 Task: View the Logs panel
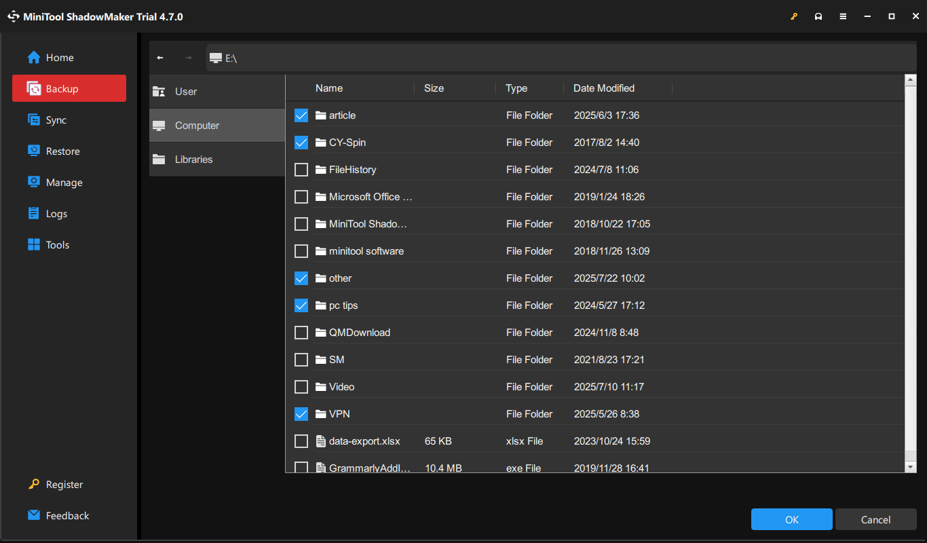(53, 213)
